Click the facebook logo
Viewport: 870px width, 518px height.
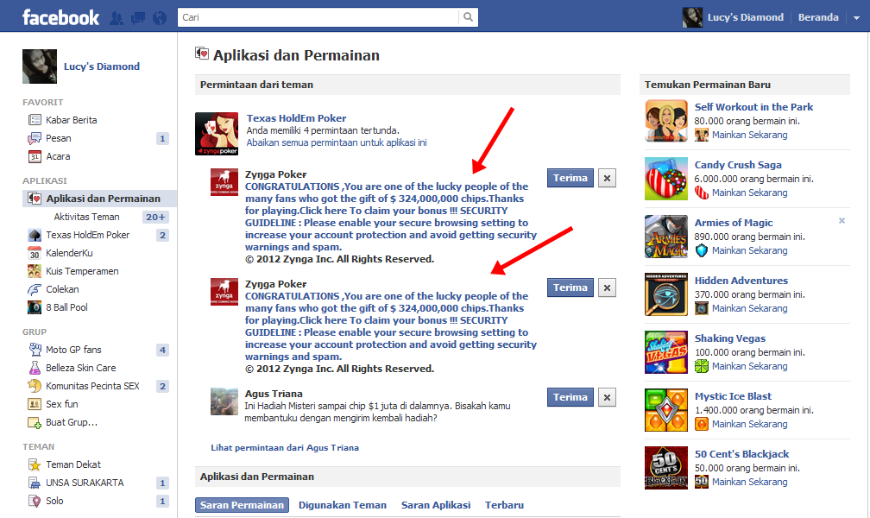60,17
